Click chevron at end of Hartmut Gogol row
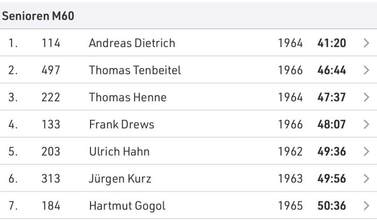377x220 pixels. [x=366, y=205]
